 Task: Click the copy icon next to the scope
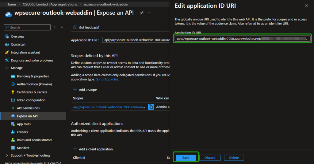click(x=151, y=107)
